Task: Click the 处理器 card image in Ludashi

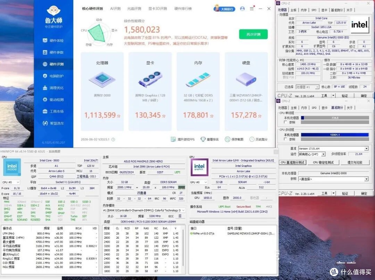Action: (102, 79)
